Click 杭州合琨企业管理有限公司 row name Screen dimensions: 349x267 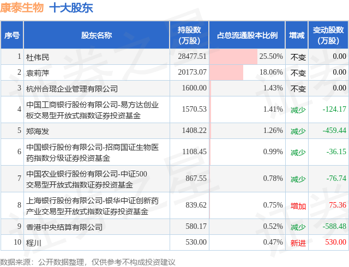click(72, 89)
